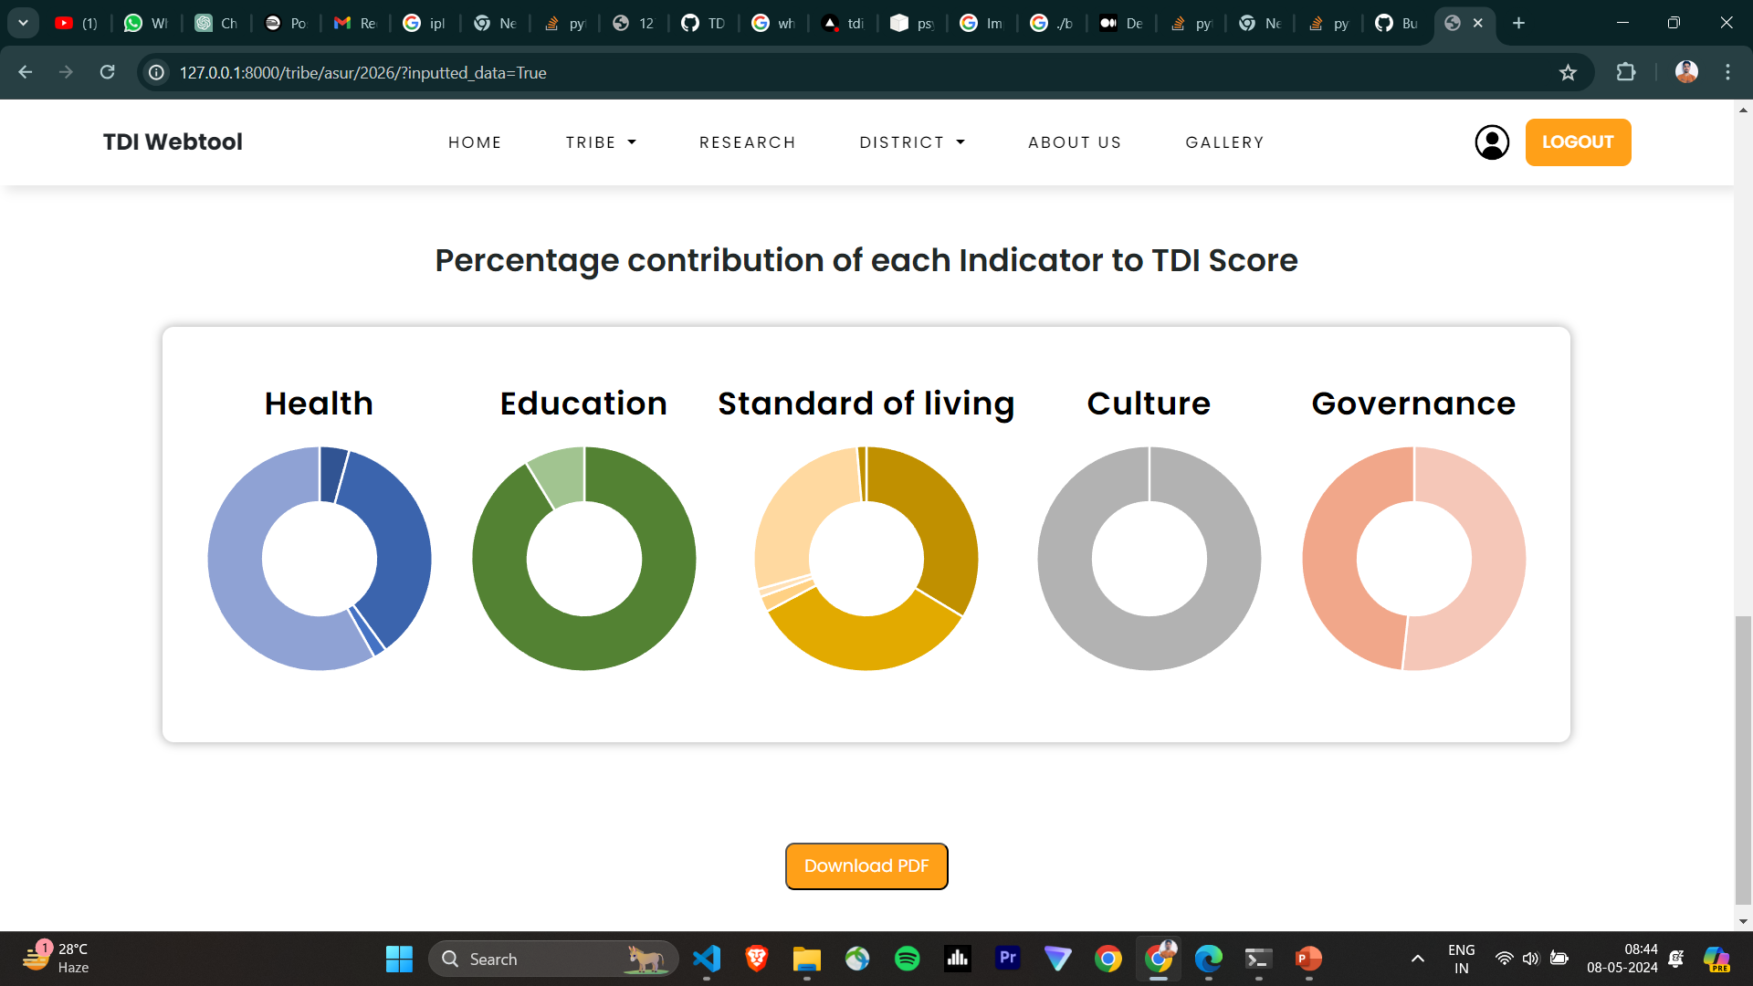This screenshot has width=1753, height=986.
Task: Open Chrome three-dot menu
Action: point(1727,72)
